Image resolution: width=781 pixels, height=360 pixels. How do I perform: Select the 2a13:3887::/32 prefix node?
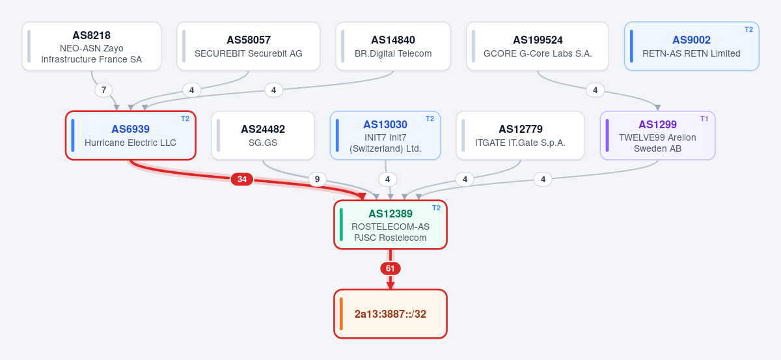pyautogui.click(x=390, y=314)
